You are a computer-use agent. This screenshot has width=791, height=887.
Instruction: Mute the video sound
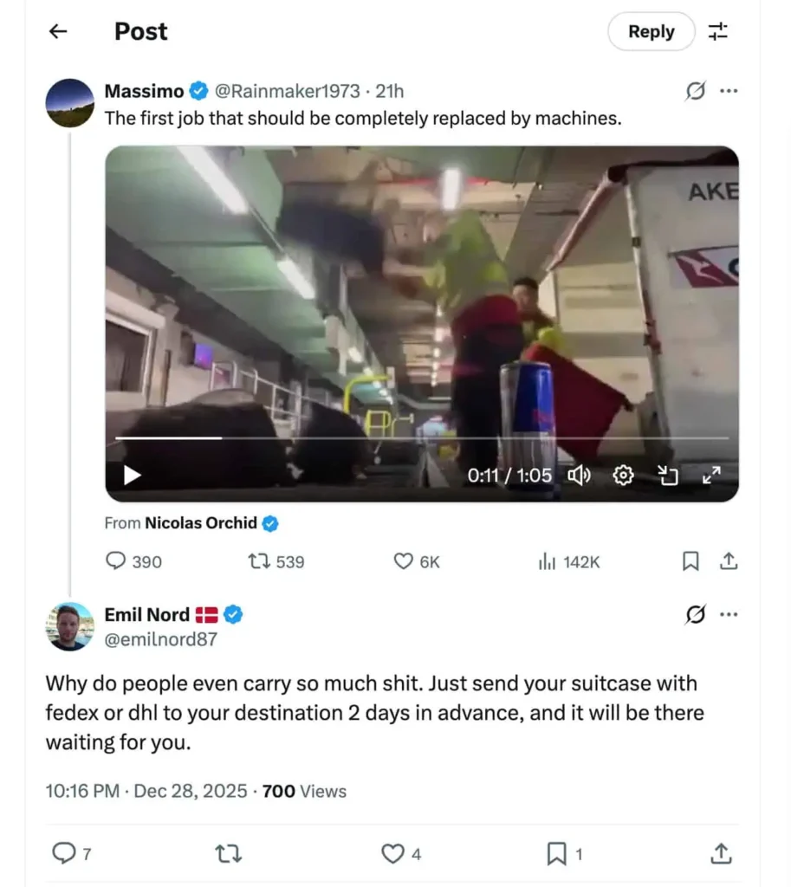[579, 475]
